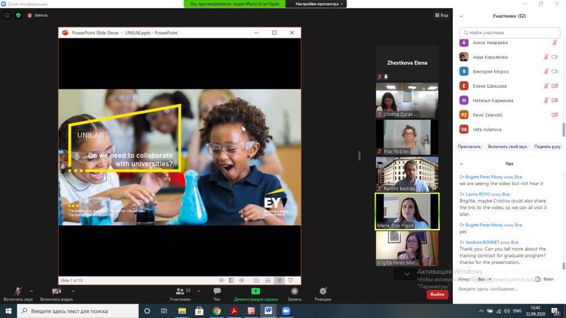Show hidden system tray icons chevron
This screenshot has width=566, height=318.
coord(481,311)
